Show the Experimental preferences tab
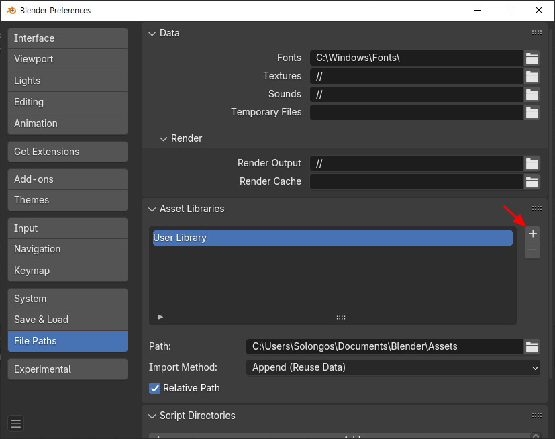Viewport: 555px width, 439px height. pyautogui.click(x=68, y=369)
